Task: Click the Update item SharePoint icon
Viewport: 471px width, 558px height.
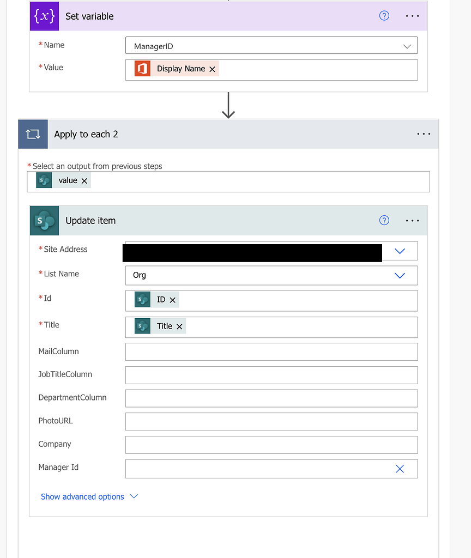Action: click(x=44, y=221)
